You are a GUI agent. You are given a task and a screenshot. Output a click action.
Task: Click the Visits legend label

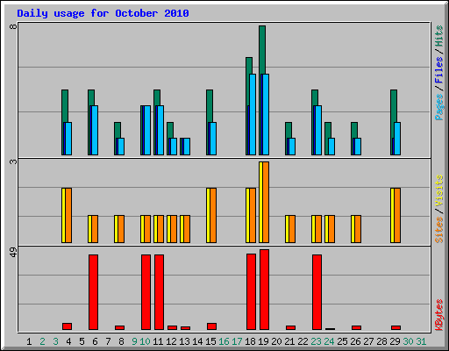pyautogui.click(x=438, y=190)
